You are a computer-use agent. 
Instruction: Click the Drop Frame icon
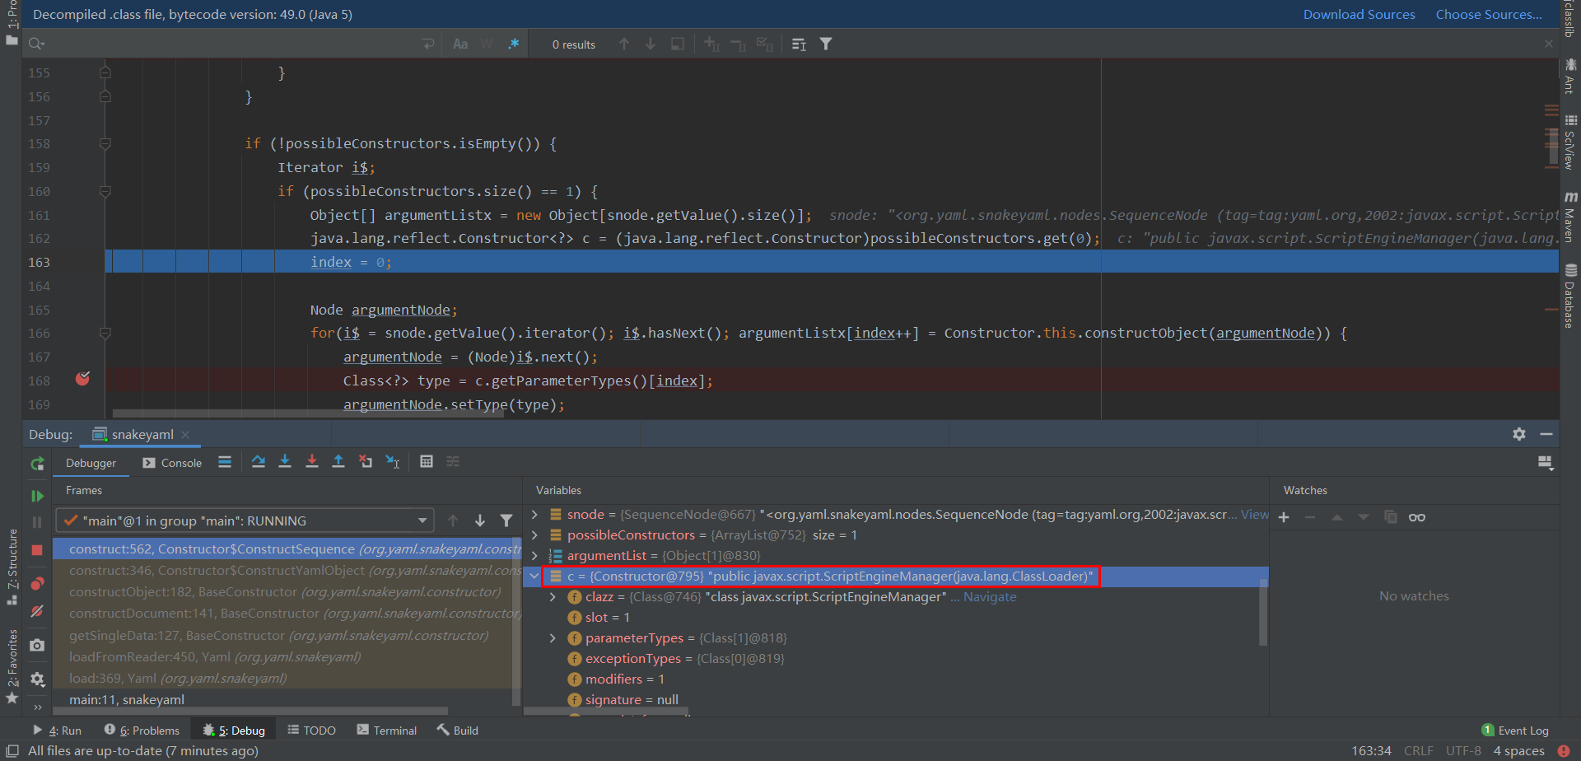[x=366, y=462]
